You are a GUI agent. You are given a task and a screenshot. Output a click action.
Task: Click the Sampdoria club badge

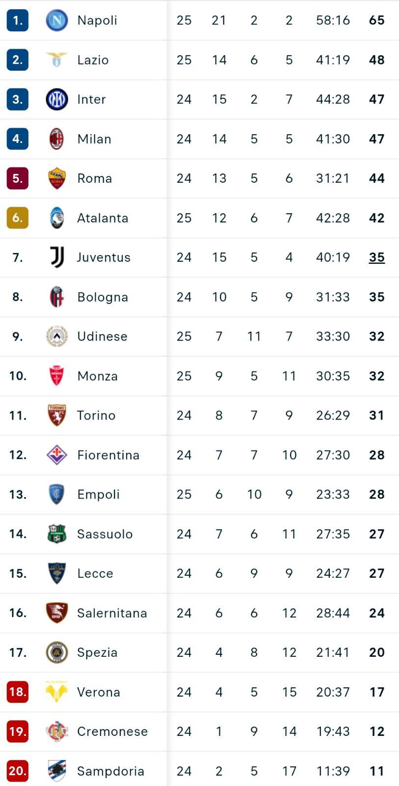[x=56, y=771]
